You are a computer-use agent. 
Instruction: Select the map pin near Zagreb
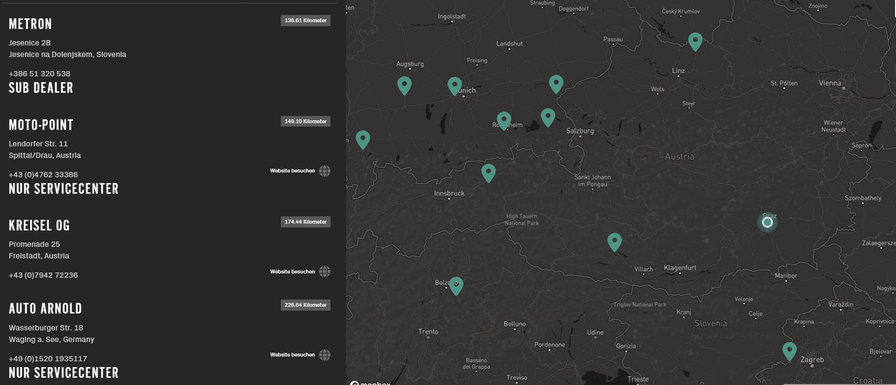click(x=789, y=350)
